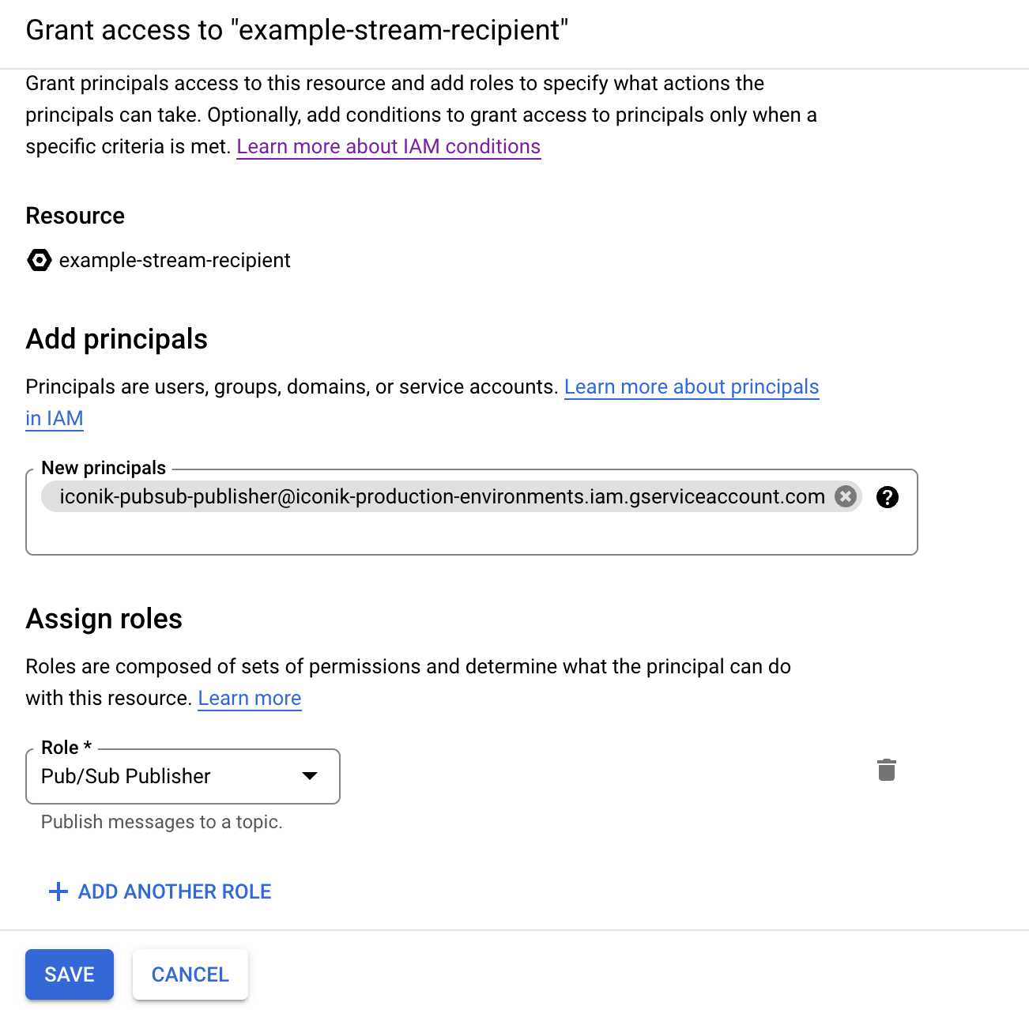Select the iconik-pubsub-publisher service account chip
Screen dimensions: 1029x1010
(x=441, y=496)
